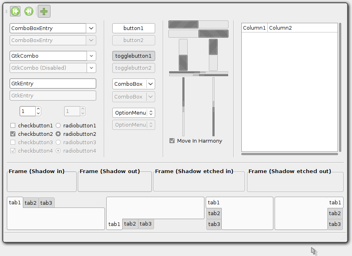Image resolution: width=352 pixels, height=256 pixels.
Task: Open the disabled OptionMenu selector
Action: 134,125
